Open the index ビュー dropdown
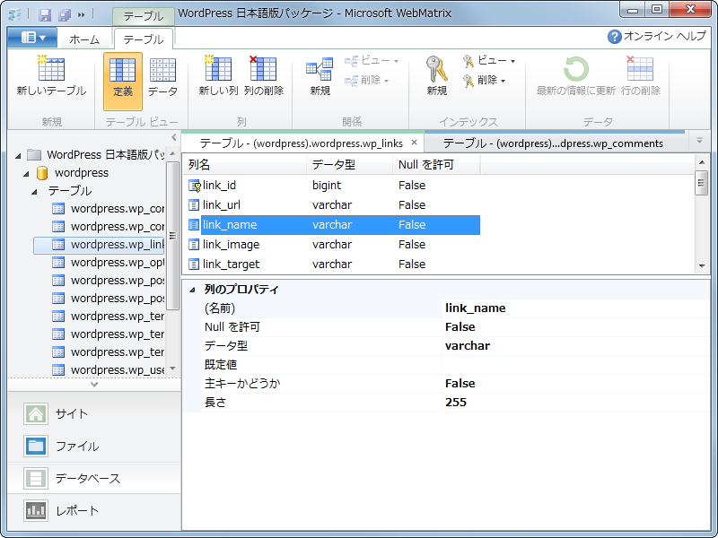 pos(488,60)
